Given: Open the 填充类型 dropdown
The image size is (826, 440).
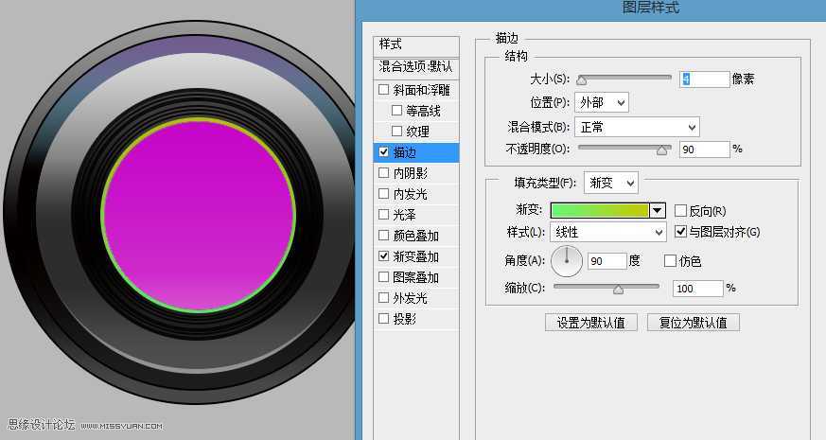Looking at the screenshot, I should (610, 183).
